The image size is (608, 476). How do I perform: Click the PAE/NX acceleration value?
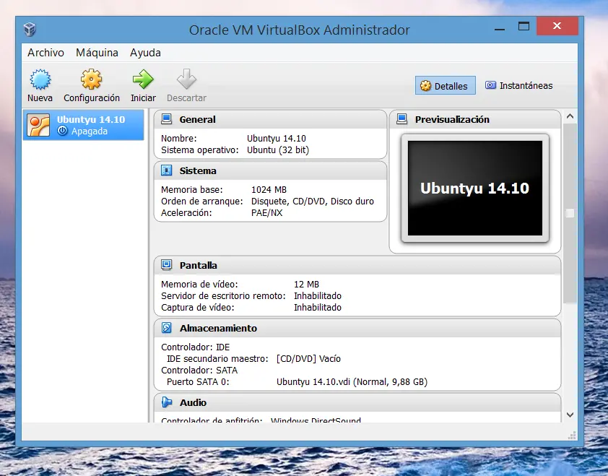(x=266, y=213)
